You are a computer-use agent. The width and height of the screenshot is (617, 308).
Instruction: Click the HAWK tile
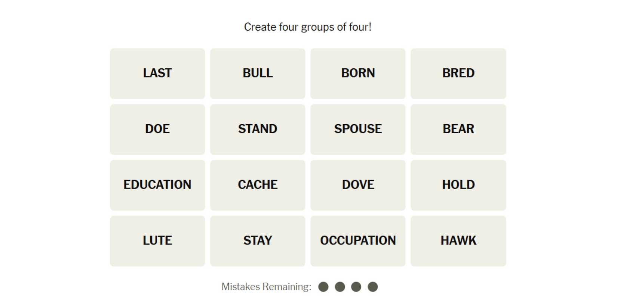click(458, 241)
